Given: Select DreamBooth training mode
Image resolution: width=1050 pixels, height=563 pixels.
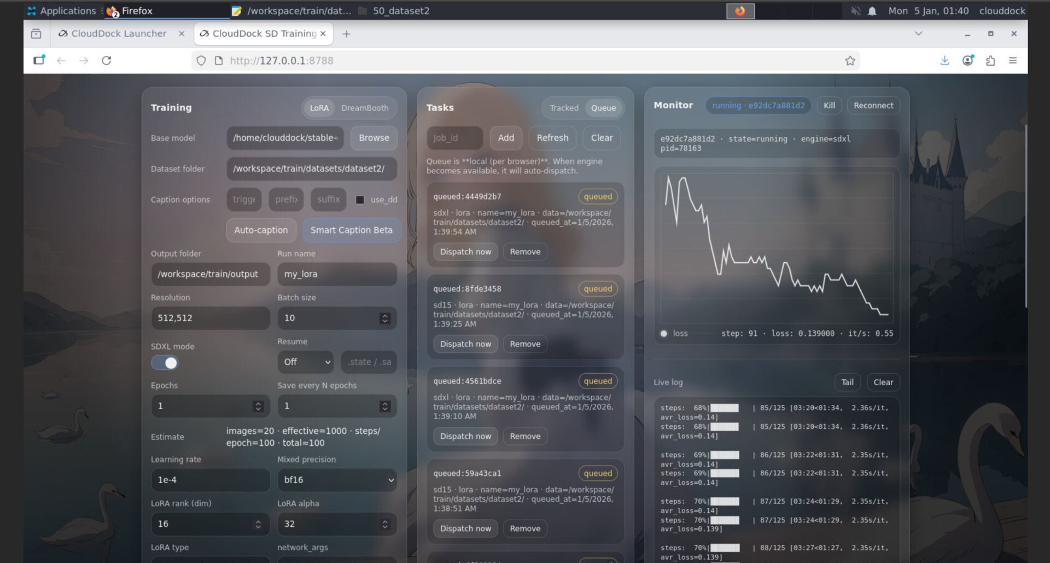Looking at the screenshot, I should [x=365, y=108].
